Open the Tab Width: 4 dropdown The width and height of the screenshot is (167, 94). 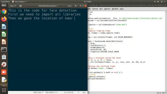click(51, 92)
